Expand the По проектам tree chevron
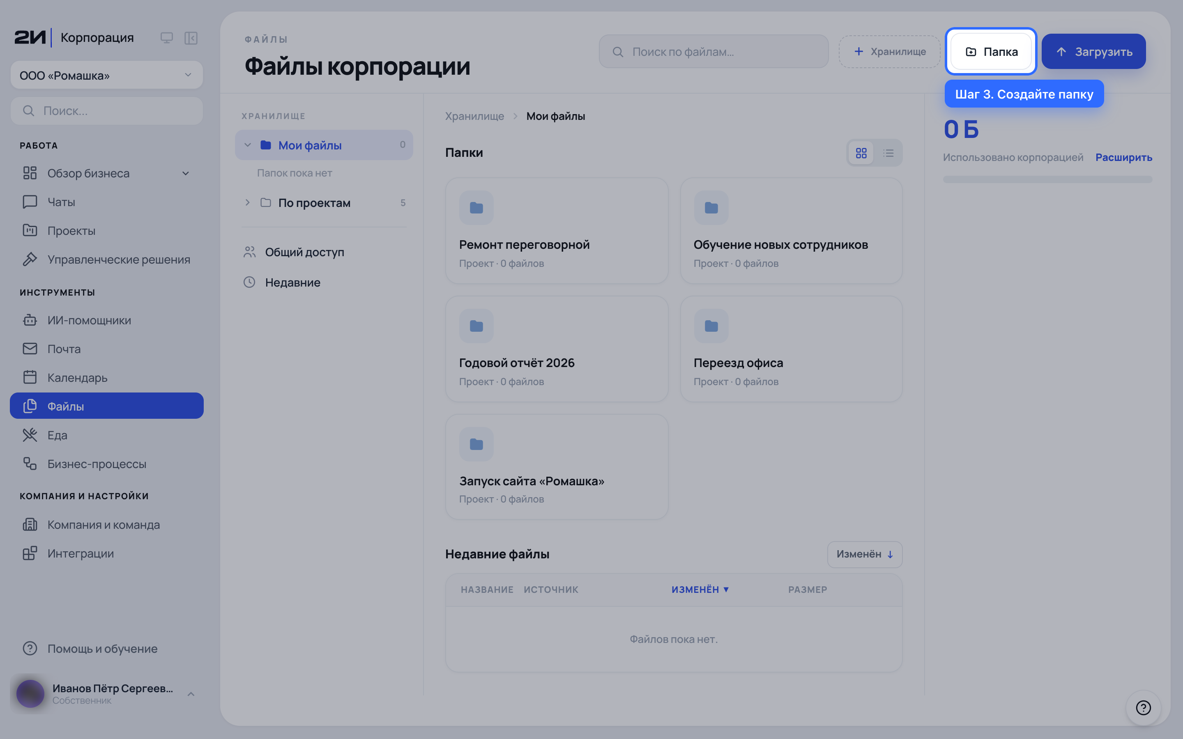This screenshot has height=739, width=1183. (247, 202)
